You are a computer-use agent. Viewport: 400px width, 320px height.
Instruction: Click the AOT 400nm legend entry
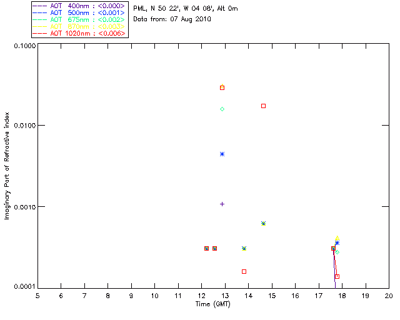79,6
